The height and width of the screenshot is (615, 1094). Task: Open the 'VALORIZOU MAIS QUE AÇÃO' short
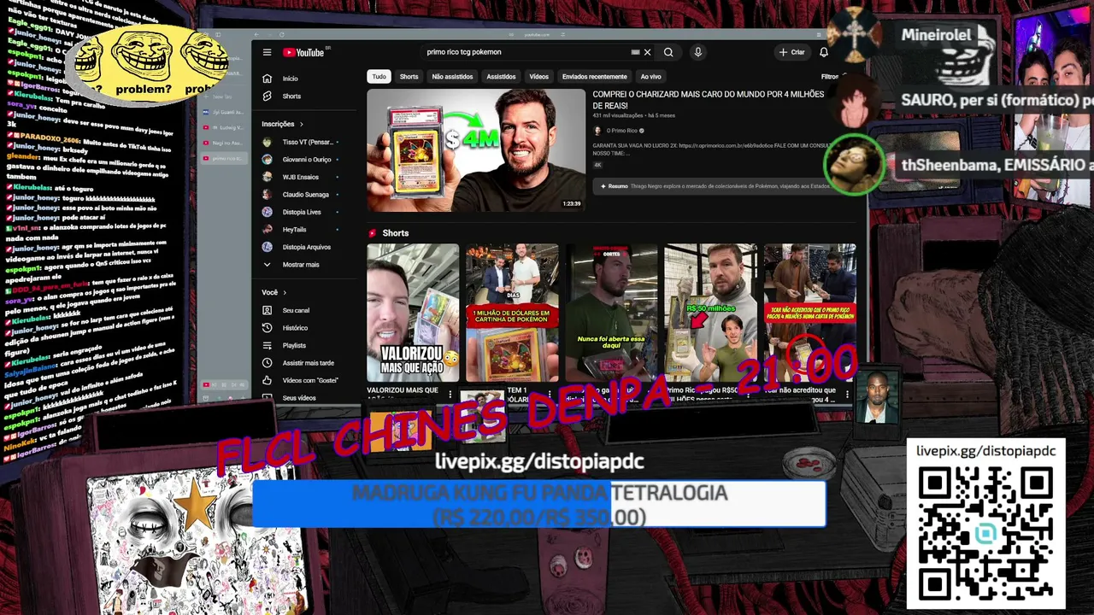pos(413,313)
